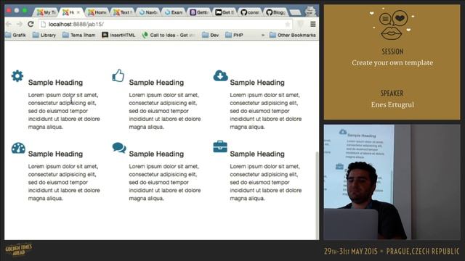The image size is (465, 261).
Task: Switch to the GitHub "cons" tab
Action: 250,12
